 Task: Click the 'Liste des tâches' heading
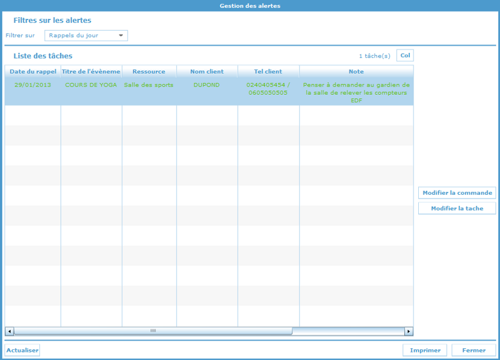[43, 56]
